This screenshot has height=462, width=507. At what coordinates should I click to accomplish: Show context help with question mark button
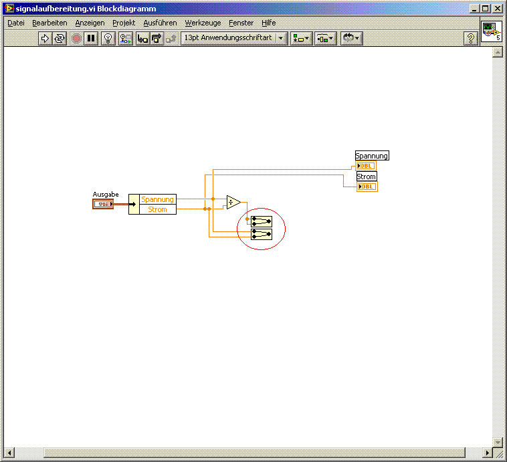(471, 39)
